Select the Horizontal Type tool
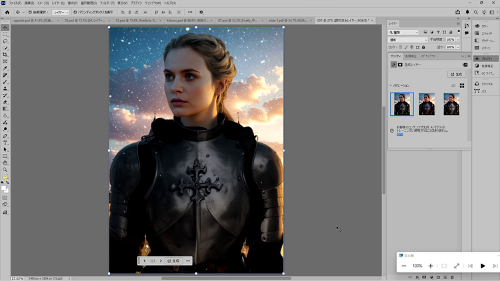 pos(5,142)
